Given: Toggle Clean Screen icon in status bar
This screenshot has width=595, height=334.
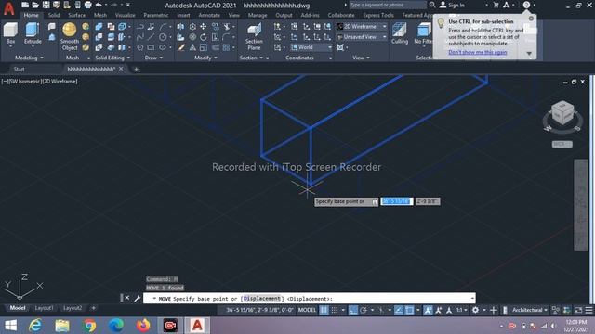Looking at the screenshot, I should (578, 310).
